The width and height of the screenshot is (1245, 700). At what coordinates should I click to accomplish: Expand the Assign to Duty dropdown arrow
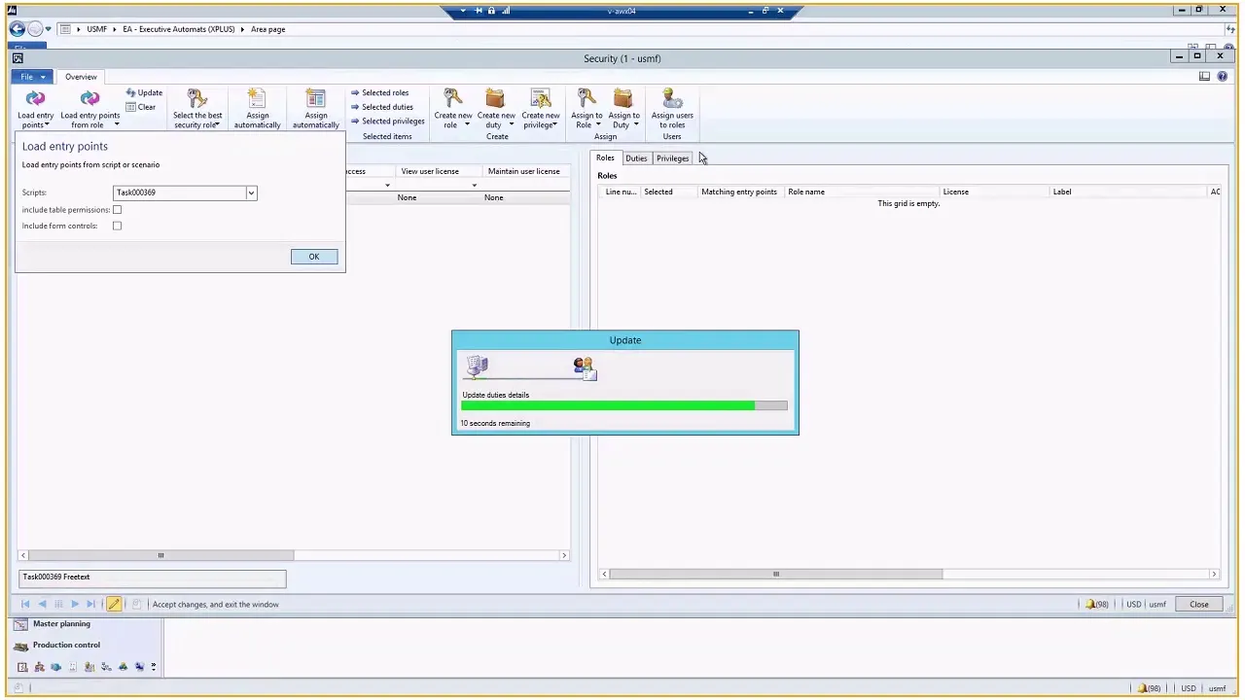(636, 124)
